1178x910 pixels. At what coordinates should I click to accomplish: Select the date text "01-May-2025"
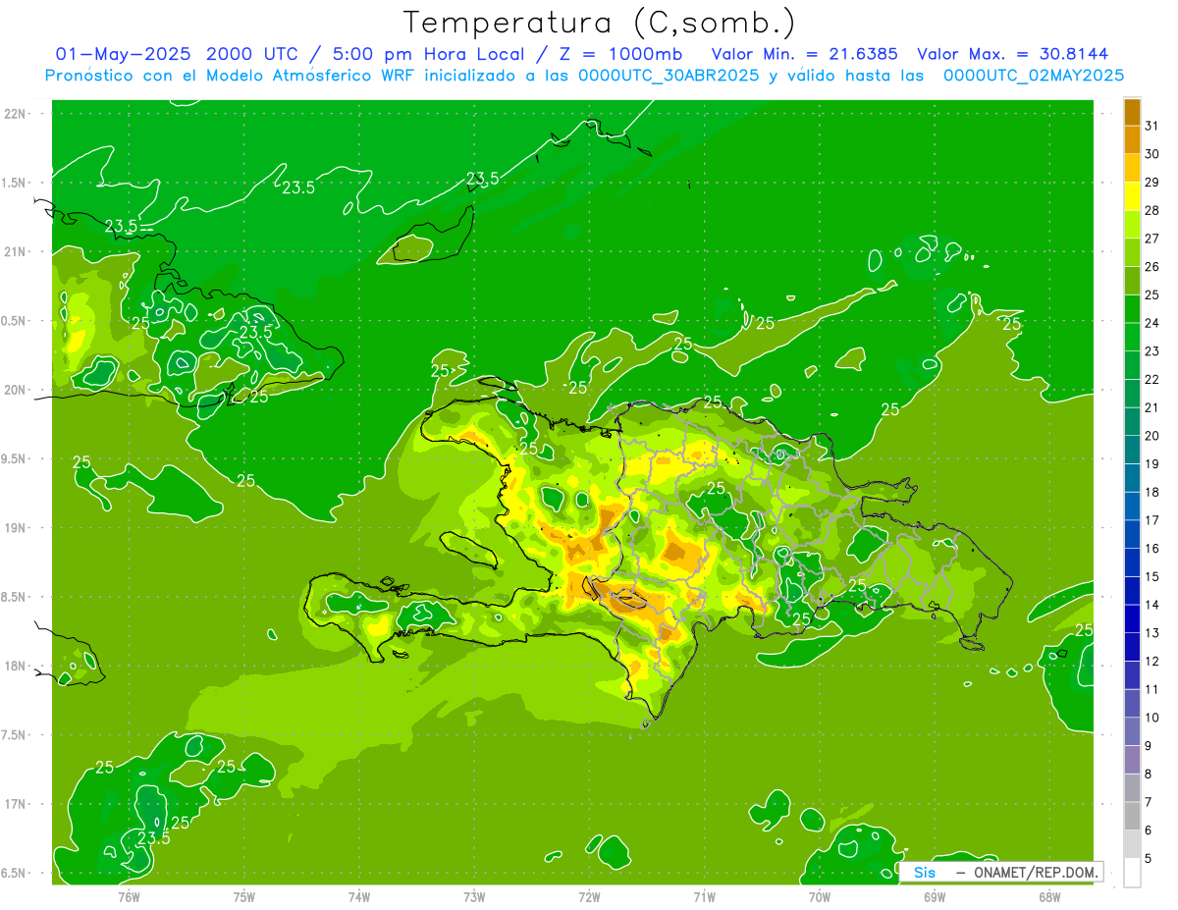click(x=123, y=54)
